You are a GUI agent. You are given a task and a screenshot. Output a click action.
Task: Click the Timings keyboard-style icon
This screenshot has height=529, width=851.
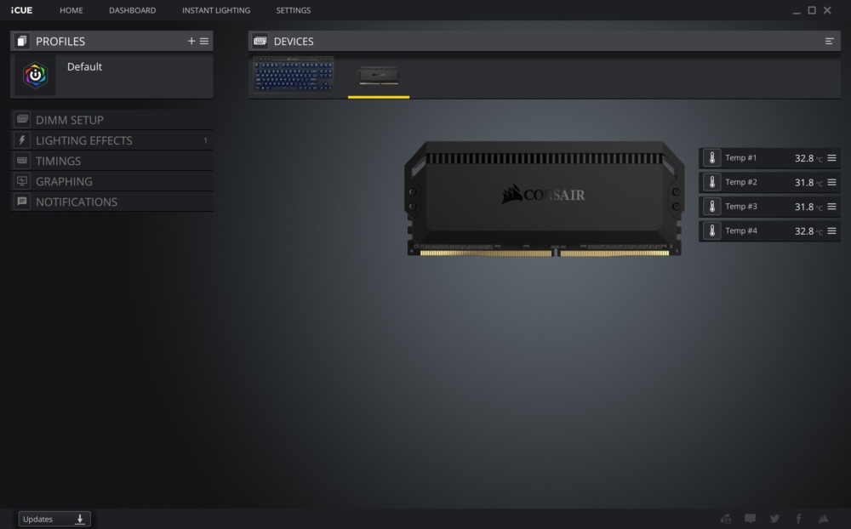coord(22,161)
